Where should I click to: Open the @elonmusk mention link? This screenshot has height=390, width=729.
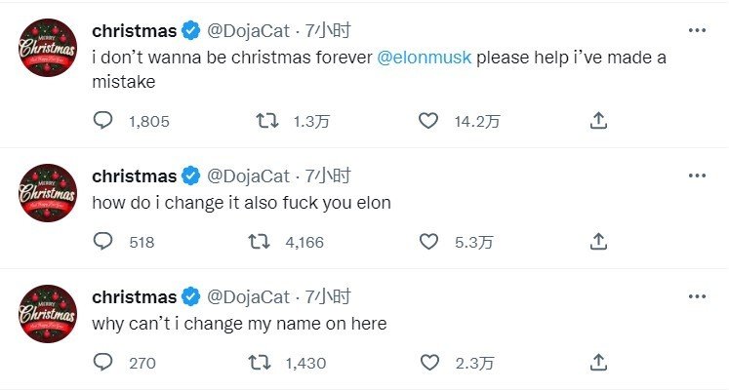(x=425, y=58)
